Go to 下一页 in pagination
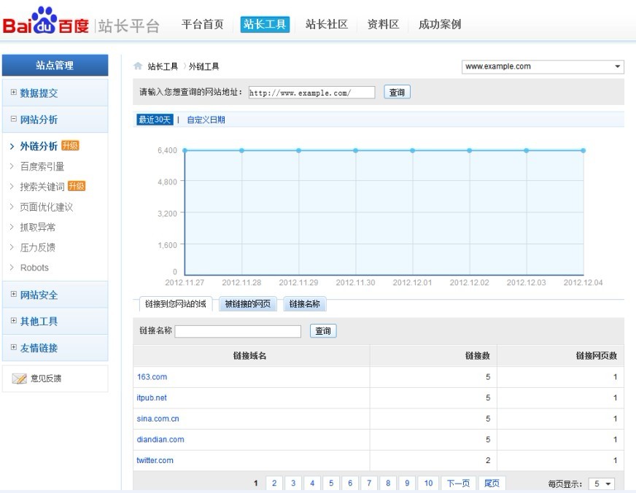636x493 pixels. [458, 484]
